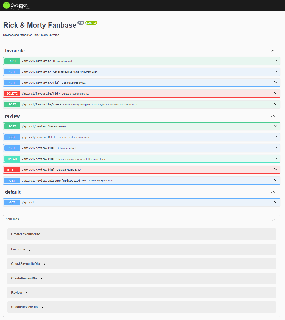The width and height of the screenshot is (285, 320).
Task: Expand chevron of Get a favourite by ID
Action: 276,82
